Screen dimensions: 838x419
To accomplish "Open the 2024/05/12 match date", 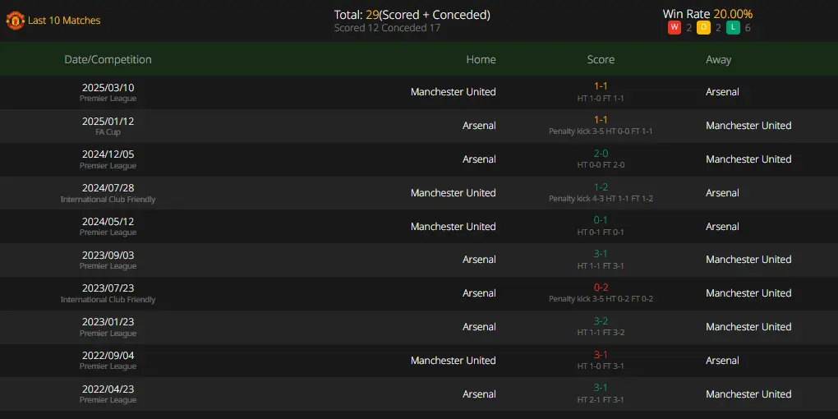I will [108, 221].
